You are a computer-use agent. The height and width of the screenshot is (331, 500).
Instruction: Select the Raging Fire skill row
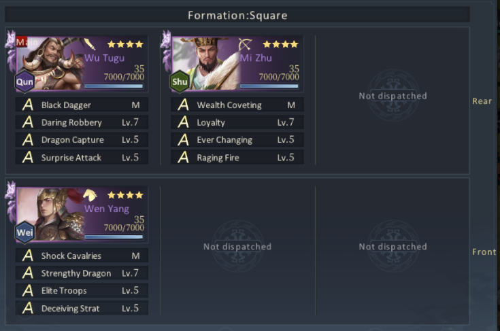click(x=237, y=158)
